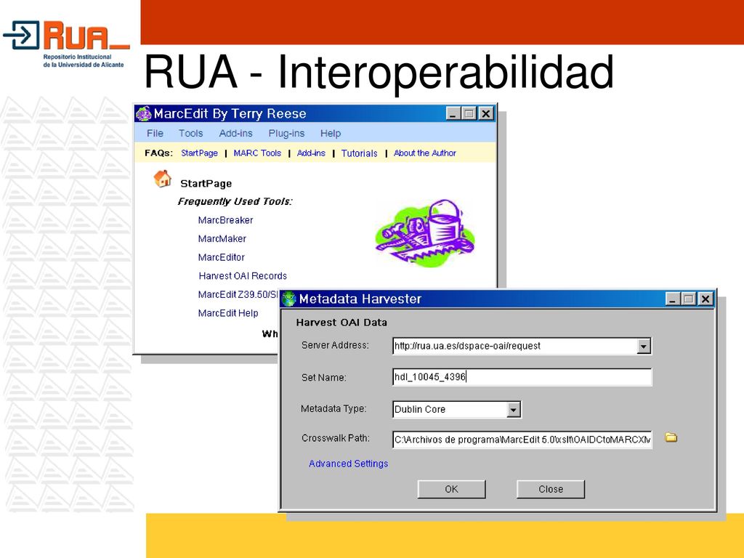Viewport: 744px width, 558px height.
Task: Click the Set Name input field
Action: [x=522, y=377]
